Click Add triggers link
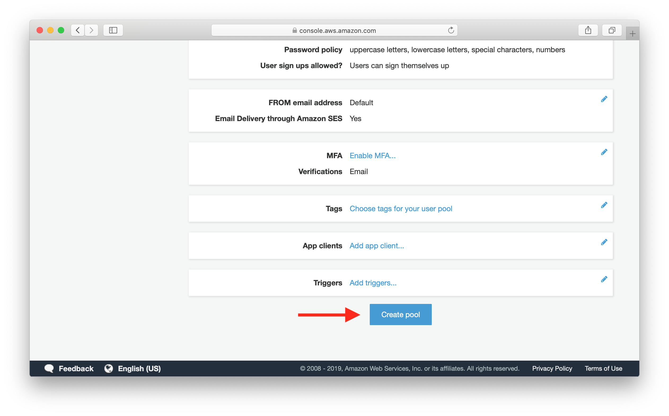Viewport: 669px width, 416px height. (x=373, y=282)
